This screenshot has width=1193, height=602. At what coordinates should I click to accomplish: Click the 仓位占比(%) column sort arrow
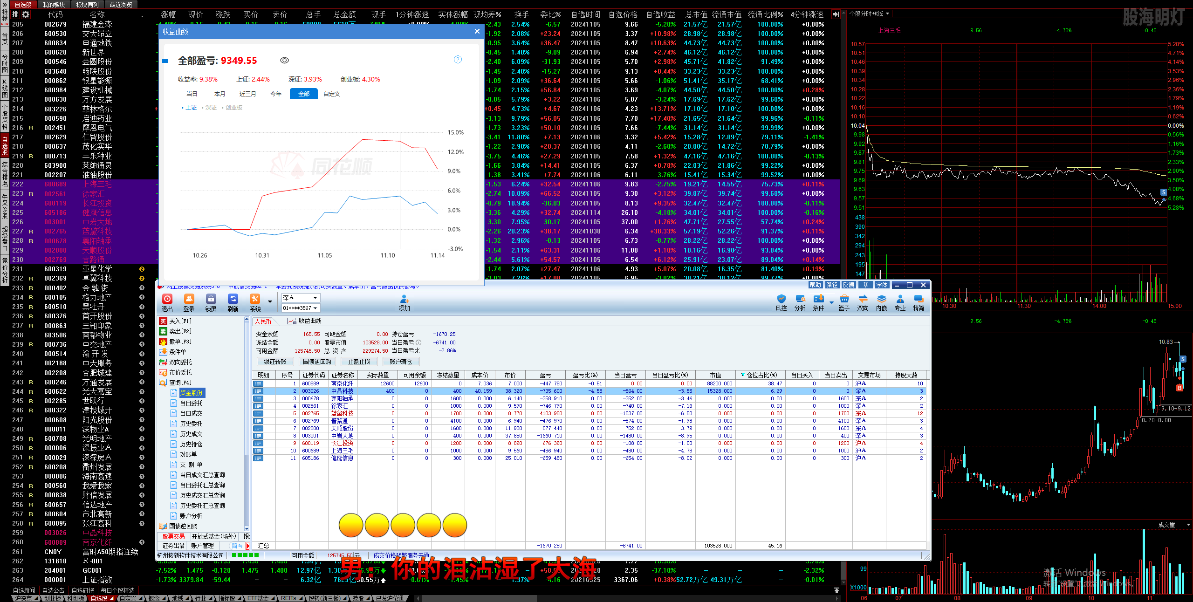pyautogui.click(x=743, y=375)
